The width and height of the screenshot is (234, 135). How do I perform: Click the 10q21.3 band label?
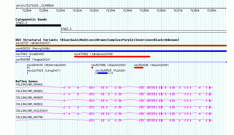(x=21, y=23)
